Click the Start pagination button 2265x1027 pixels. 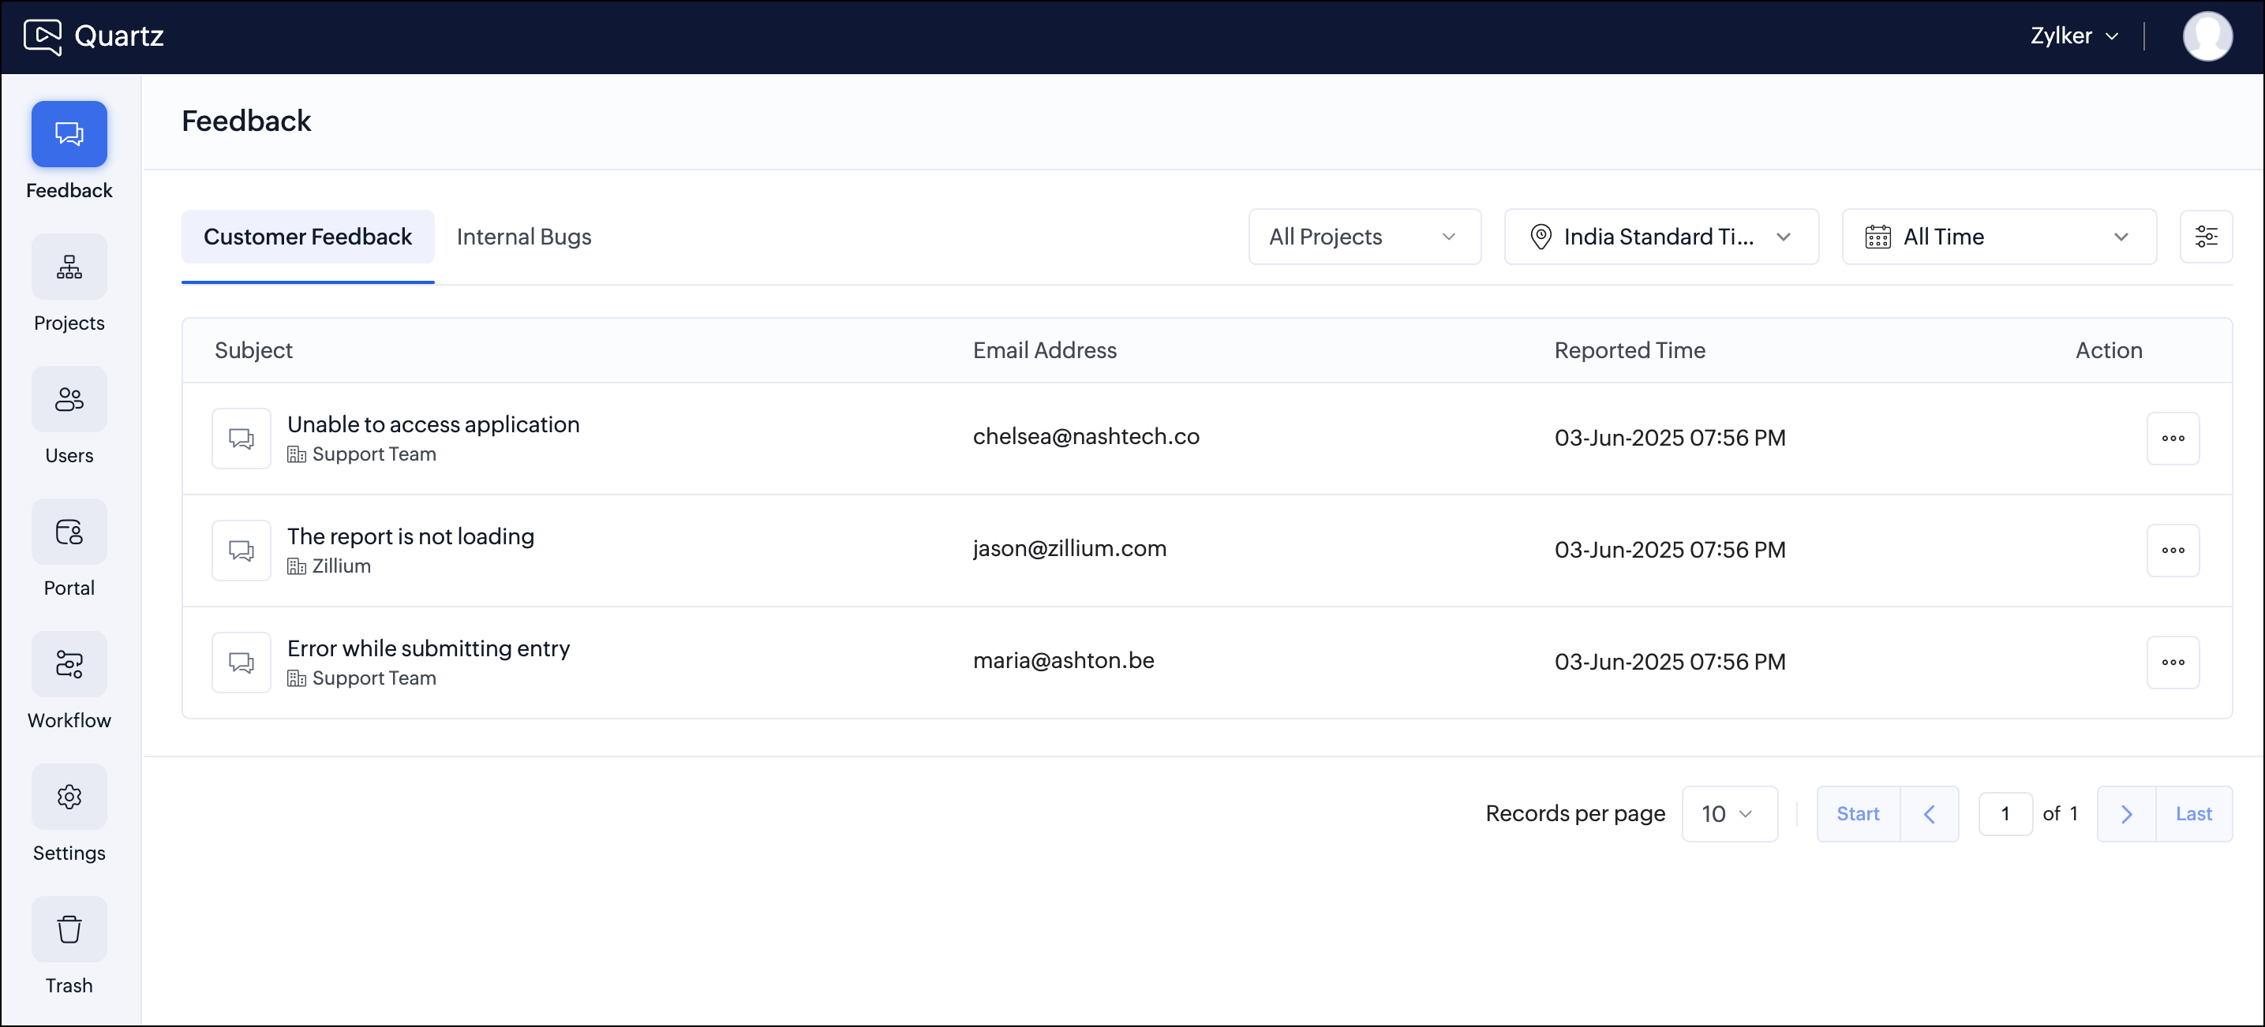(1857, 813)
